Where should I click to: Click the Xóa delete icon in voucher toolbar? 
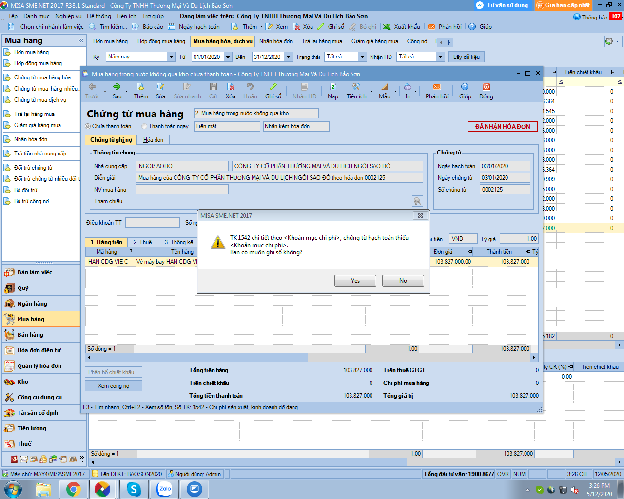[231, 87]
